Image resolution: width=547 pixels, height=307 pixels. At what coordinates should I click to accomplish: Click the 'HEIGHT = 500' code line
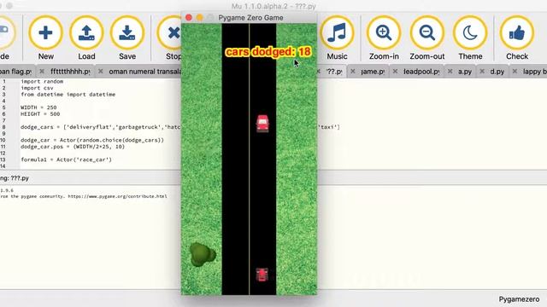coord(40,113)
